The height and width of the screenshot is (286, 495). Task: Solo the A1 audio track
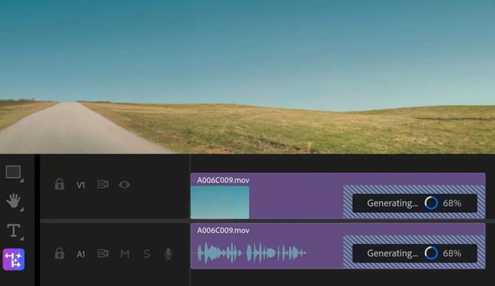tap(147, 253)
